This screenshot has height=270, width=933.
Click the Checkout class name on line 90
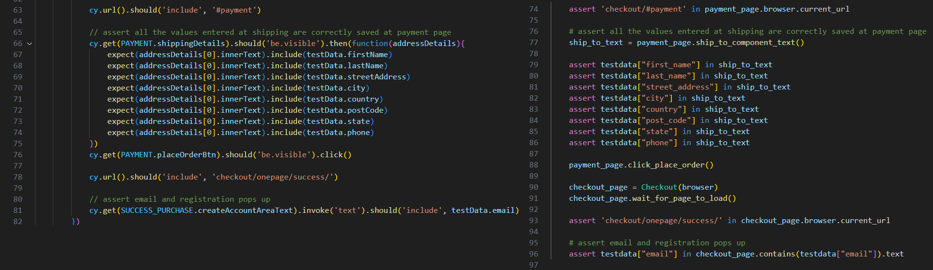[x=659, y=187]
